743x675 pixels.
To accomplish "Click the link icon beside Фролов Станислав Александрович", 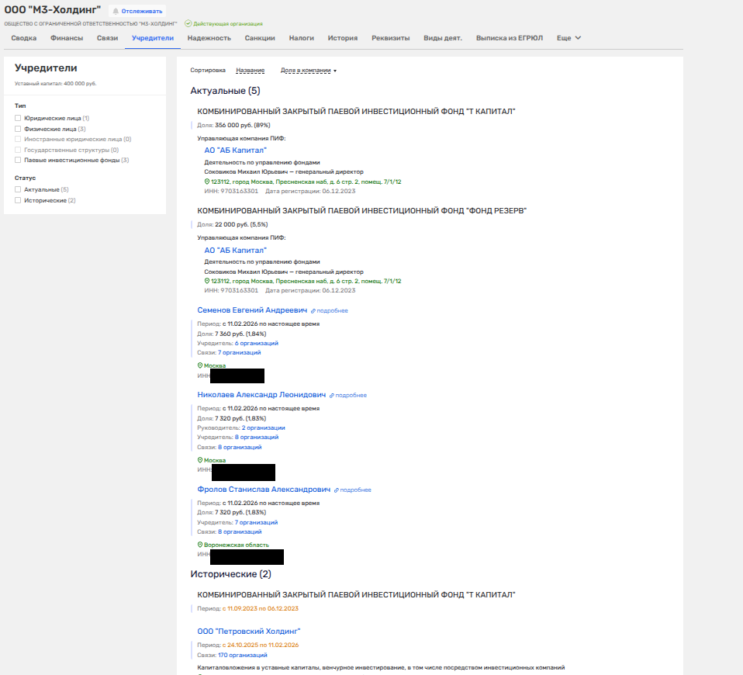I will (x=337, y=490).
